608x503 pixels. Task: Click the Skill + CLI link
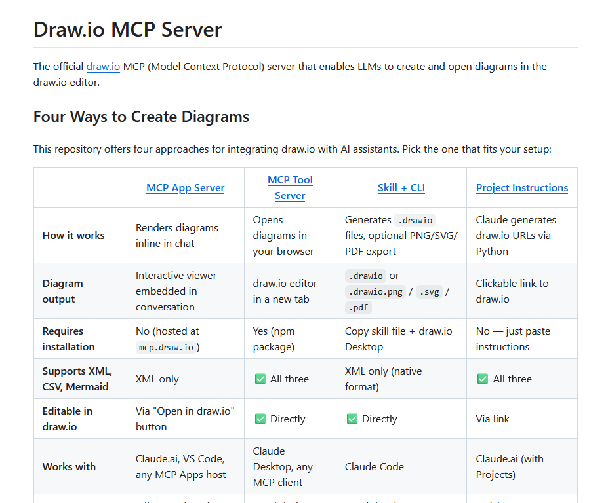click(401, 188)
